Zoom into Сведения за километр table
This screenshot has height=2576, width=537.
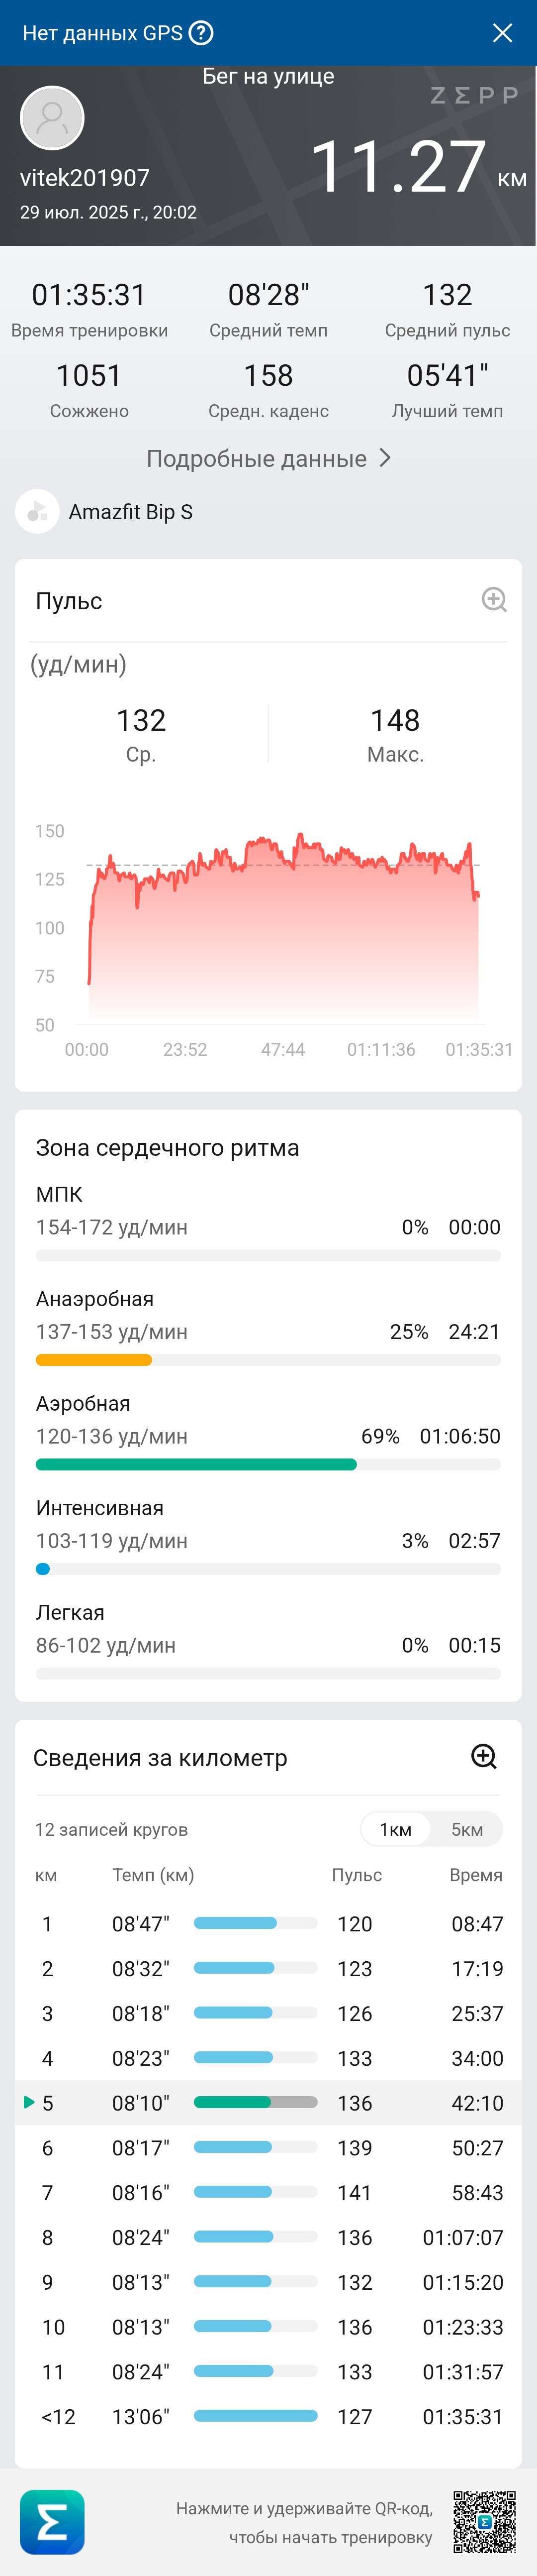point(484,1757)
